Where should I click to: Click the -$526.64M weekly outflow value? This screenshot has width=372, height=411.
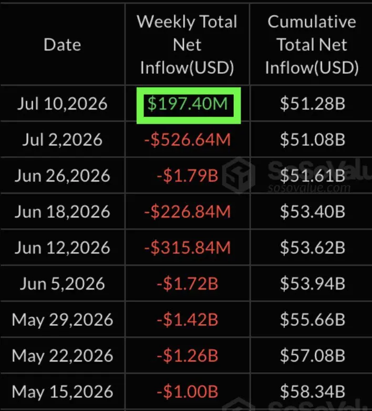coord(188,139)
